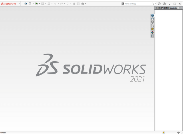This screenshot has width=183, height=134.
Task: Open the File Explorer folder tab icon
Action: click(152, 26)
